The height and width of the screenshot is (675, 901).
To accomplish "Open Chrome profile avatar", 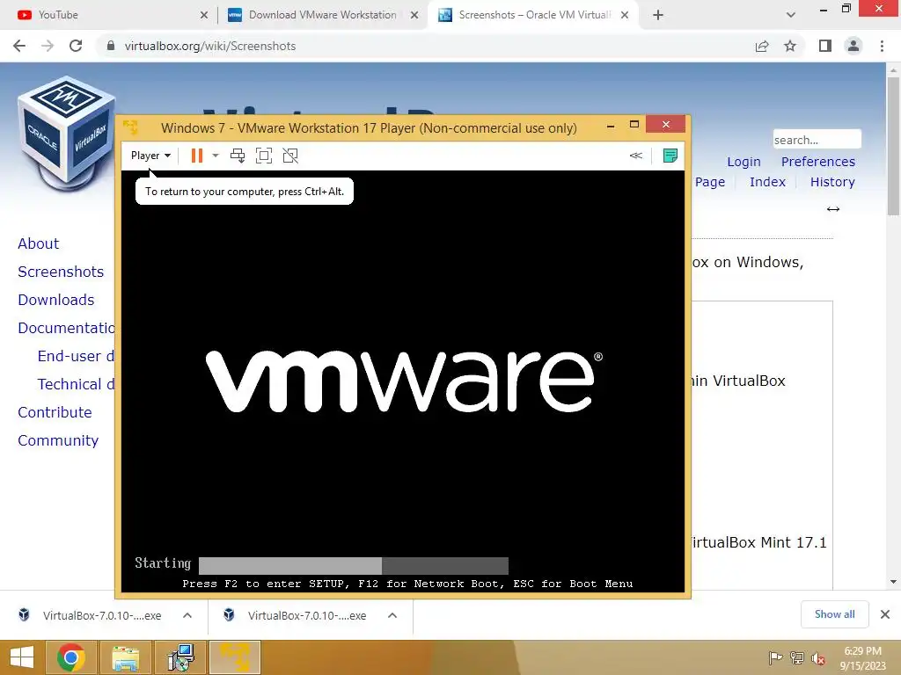I will (853, 46).
